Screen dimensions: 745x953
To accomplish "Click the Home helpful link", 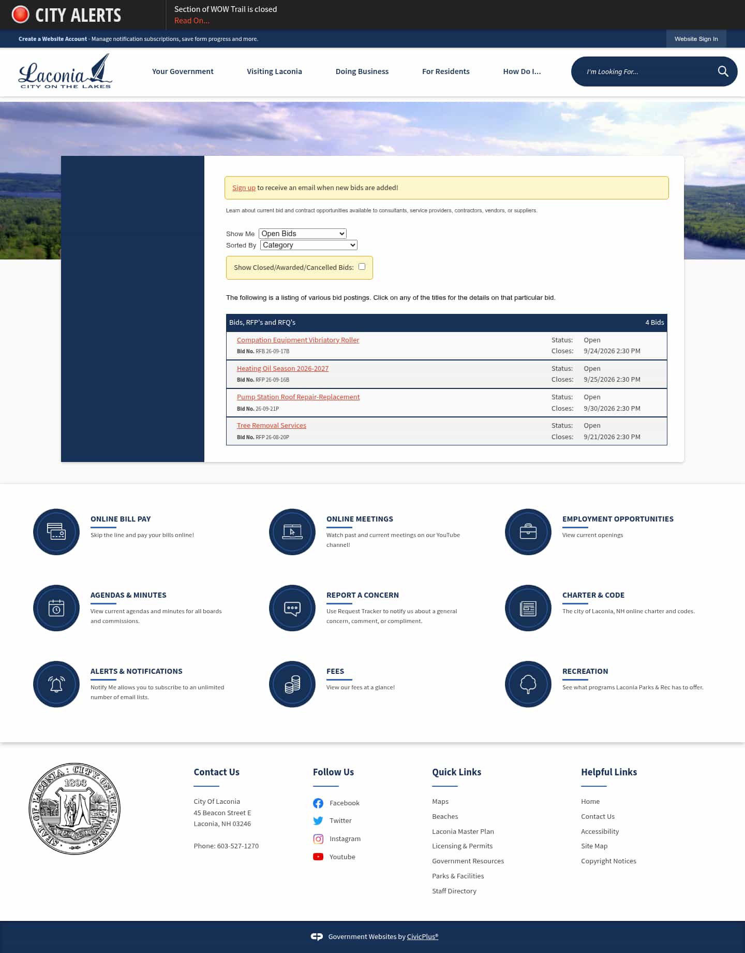I will 590,802.
